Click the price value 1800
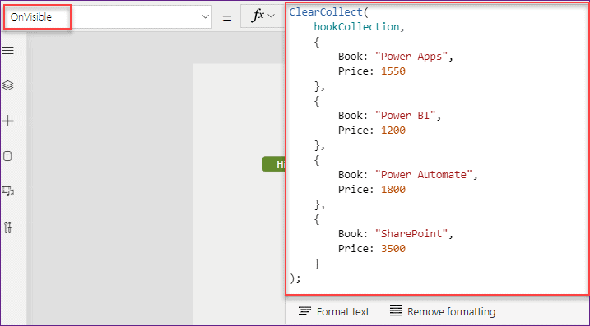Viewport: 590px width, 326px height. coord(393,190)
